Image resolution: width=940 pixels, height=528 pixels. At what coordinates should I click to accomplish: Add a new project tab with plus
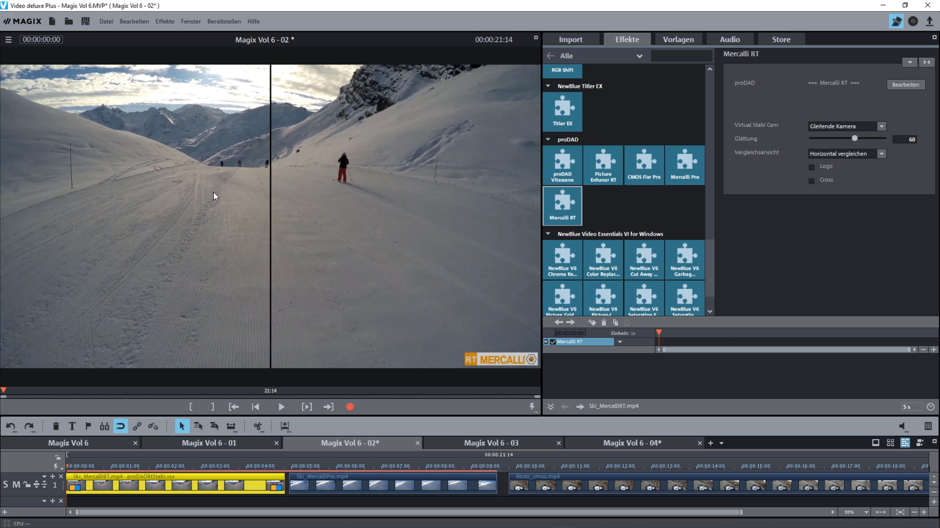[710, 443]
